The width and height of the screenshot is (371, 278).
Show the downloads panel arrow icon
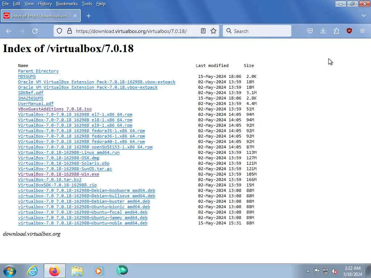[323, 31]
